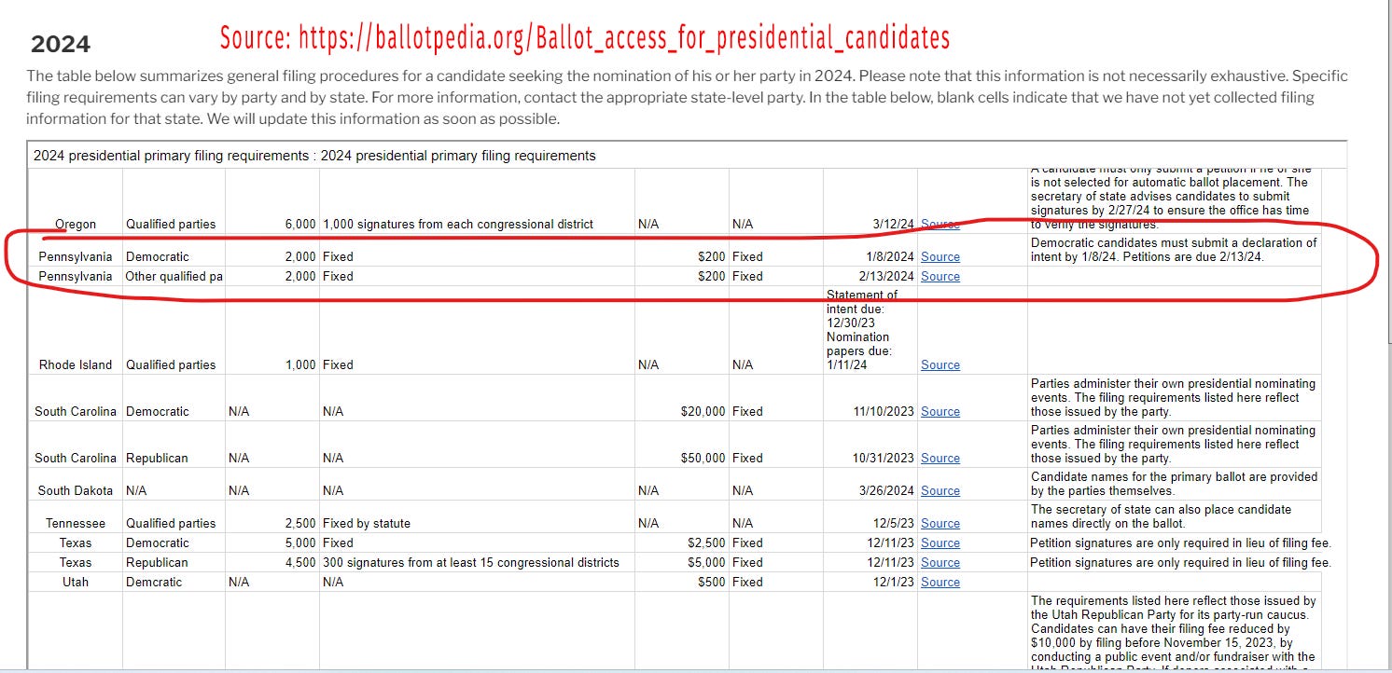The width and height of the screenshot is (1392, 673).
Task: Click the $500 filing fee cell
Action: (x=681, y=582)
